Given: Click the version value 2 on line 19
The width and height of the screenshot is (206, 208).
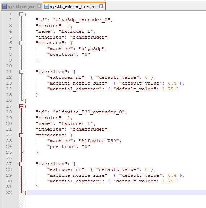Looking at the screenshot, I should (69, 118).
